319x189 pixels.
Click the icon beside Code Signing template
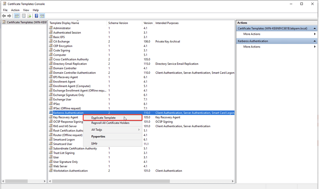[51, 50]
